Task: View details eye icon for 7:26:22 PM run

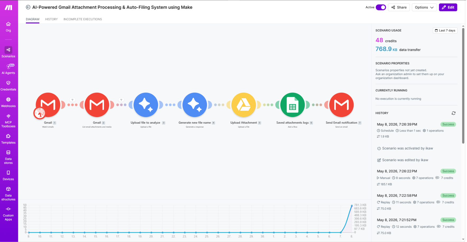Action: [437, 178]
